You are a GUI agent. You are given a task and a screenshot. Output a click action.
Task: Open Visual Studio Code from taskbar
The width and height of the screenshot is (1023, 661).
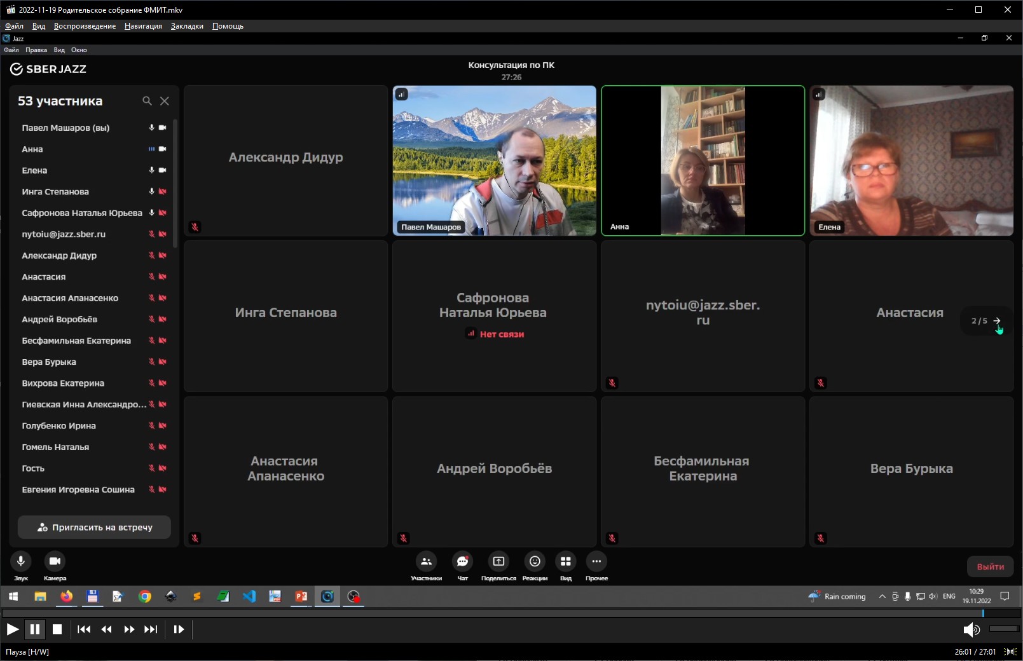pos(249,596)
